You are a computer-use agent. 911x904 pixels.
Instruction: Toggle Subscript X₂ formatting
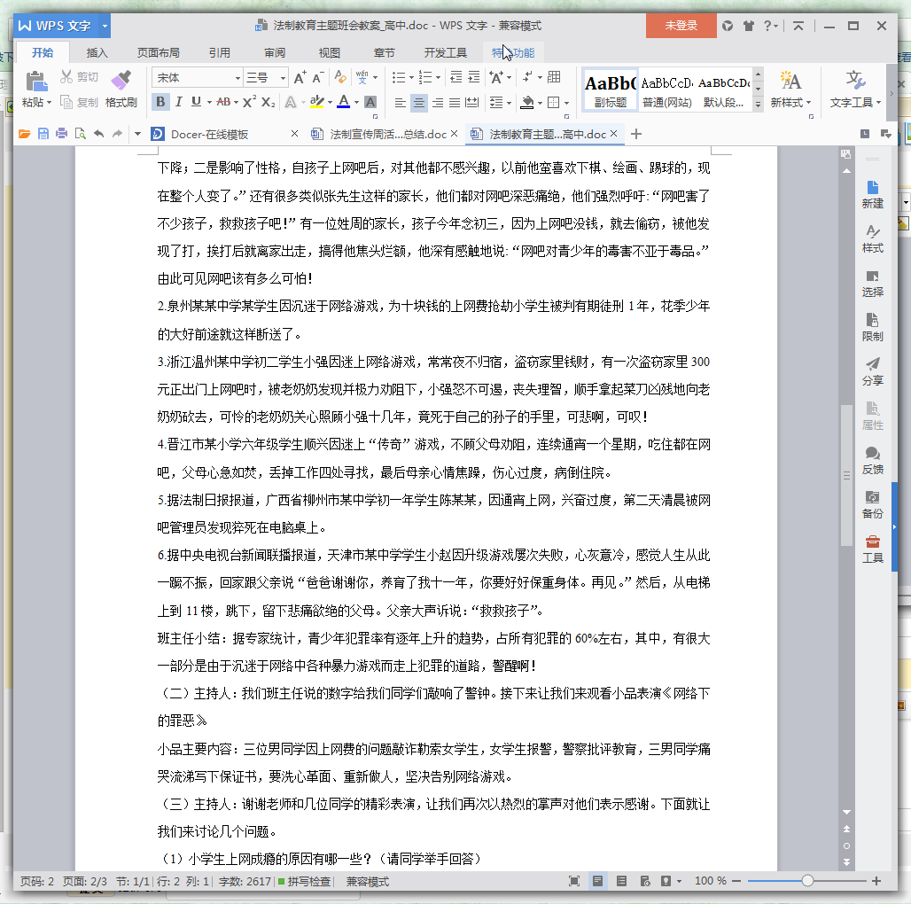(x=268, y=102)
